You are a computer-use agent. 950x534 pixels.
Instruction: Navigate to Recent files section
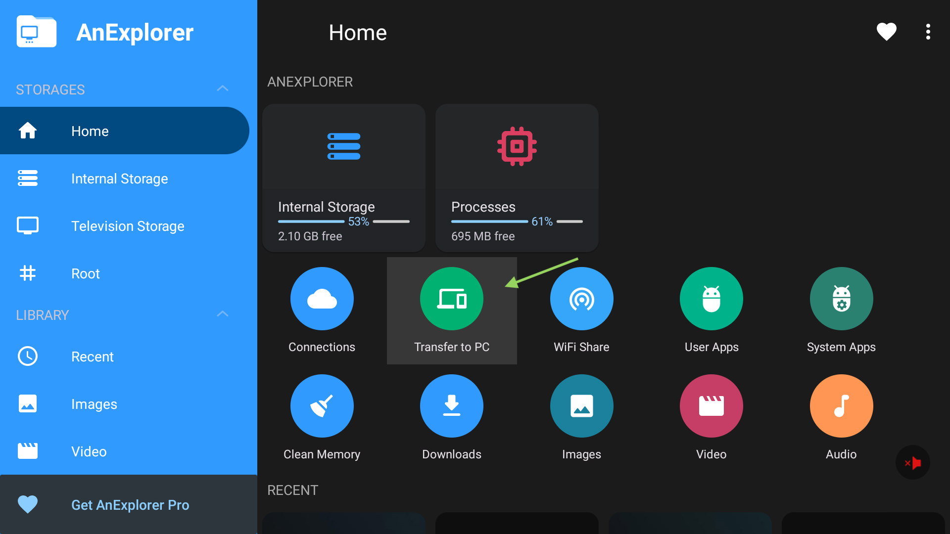click(92, 356)
